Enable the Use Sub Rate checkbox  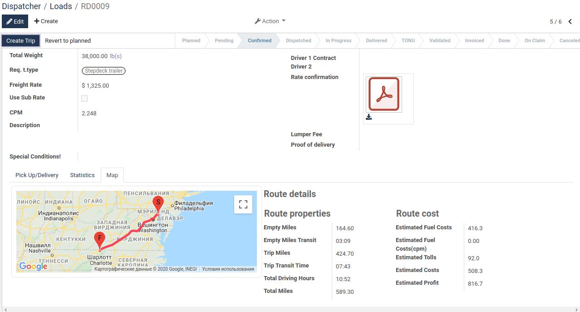(84, 98)
